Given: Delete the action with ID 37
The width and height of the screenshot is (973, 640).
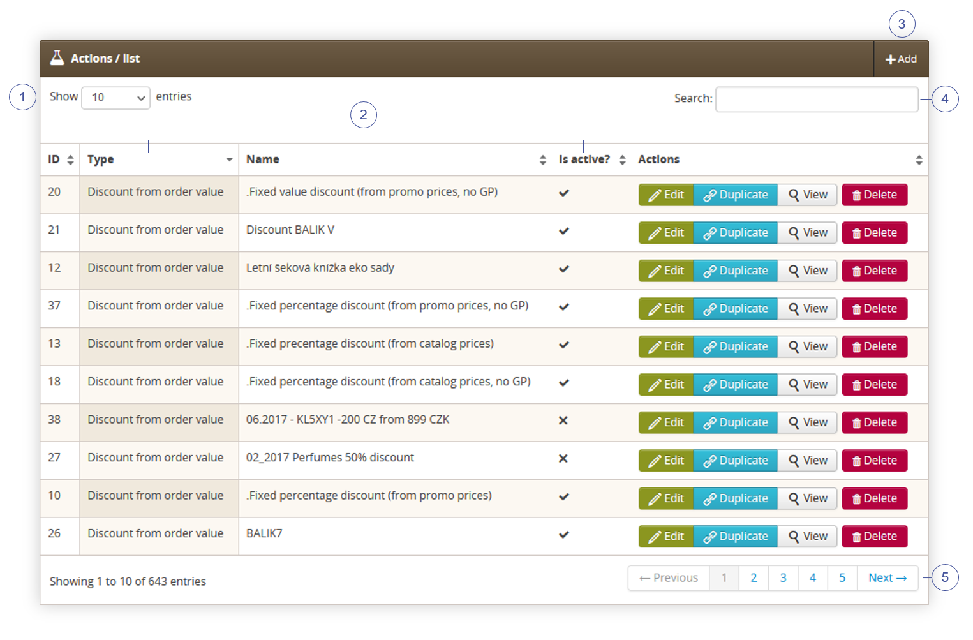Looking at the screenshot, I should pyautogui.click(x=875, y=309).
